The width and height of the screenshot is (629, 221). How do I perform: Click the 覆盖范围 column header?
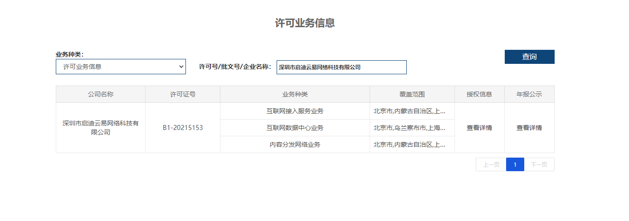pos(412,94)
